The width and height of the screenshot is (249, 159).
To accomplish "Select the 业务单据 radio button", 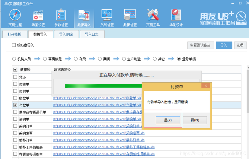I will (179, 59).
